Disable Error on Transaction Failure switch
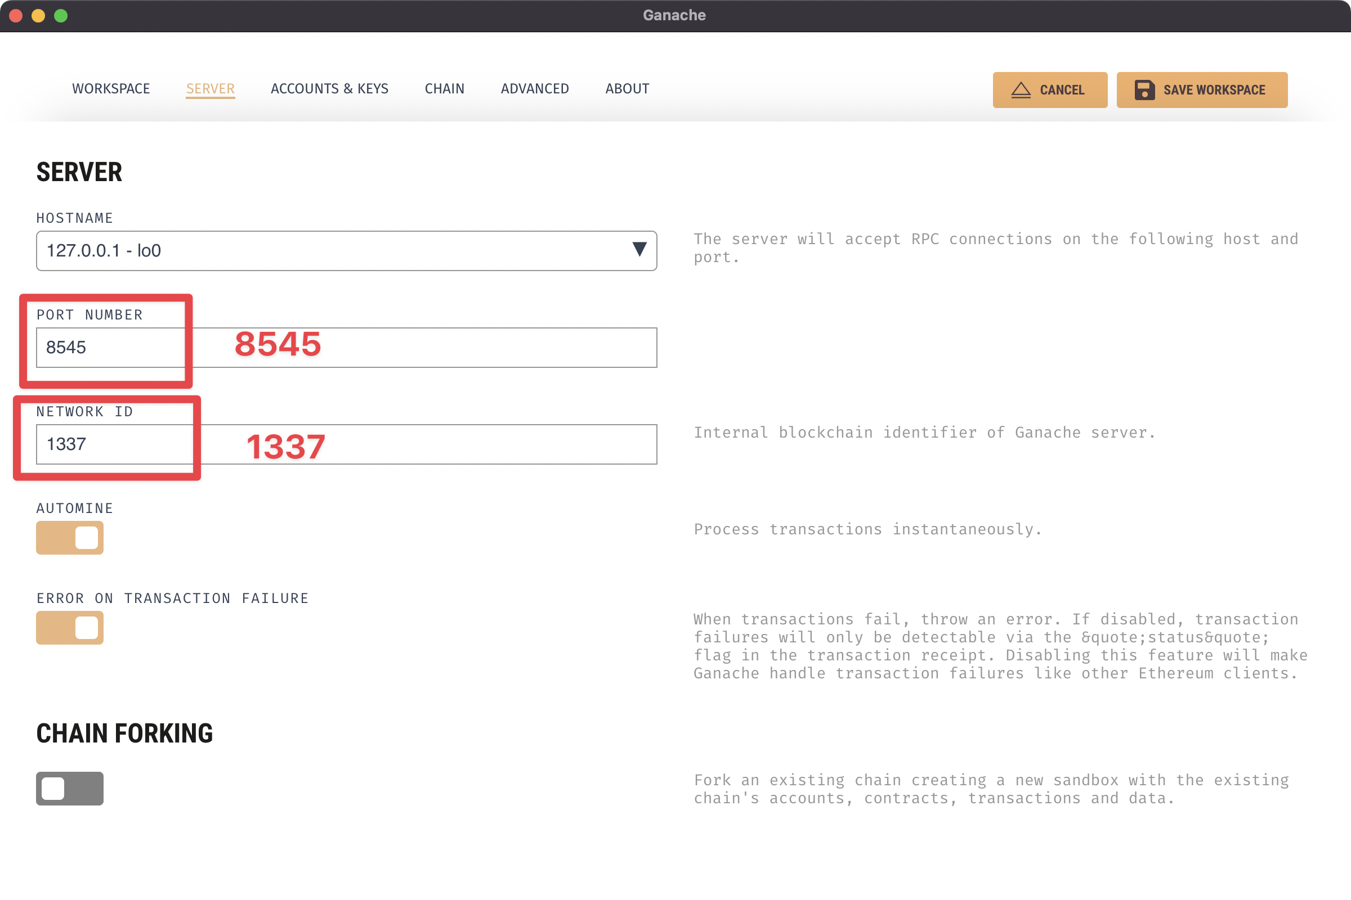This screenshot has width=1351, height=900. tap(69, 628)
